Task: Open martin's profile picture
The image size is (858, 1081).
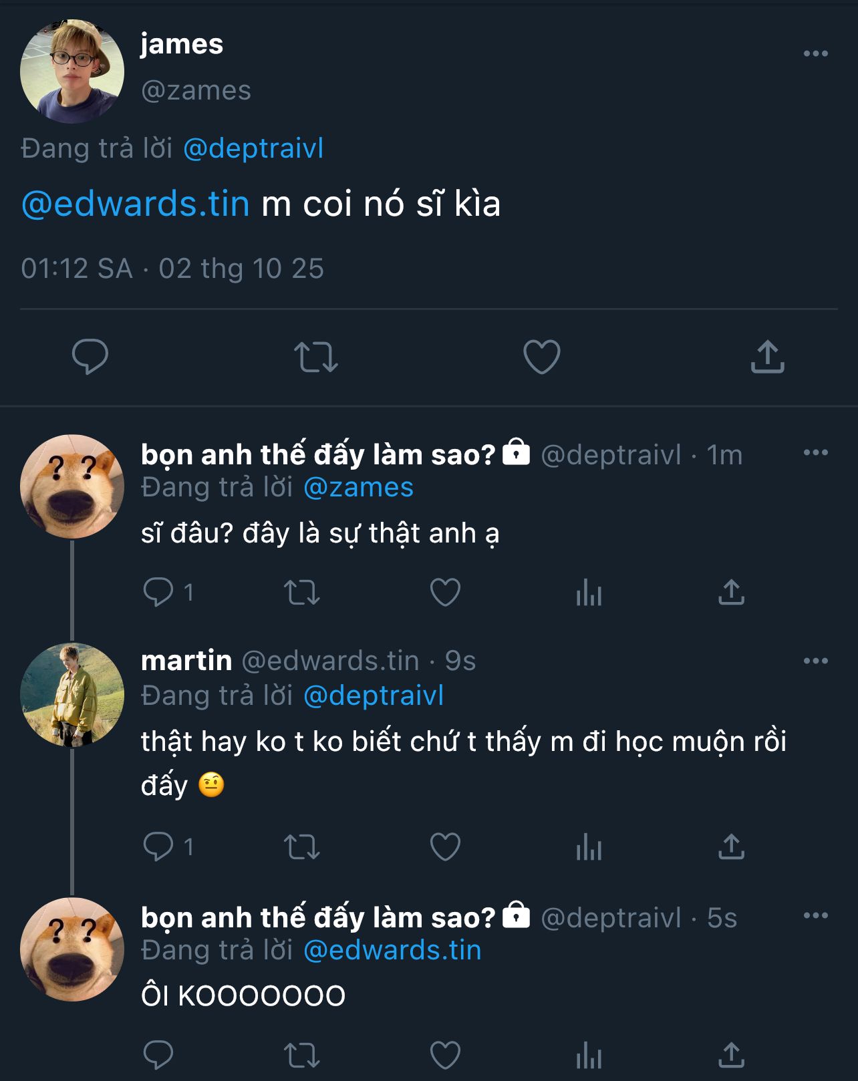Action: click(x=72, y=695)
